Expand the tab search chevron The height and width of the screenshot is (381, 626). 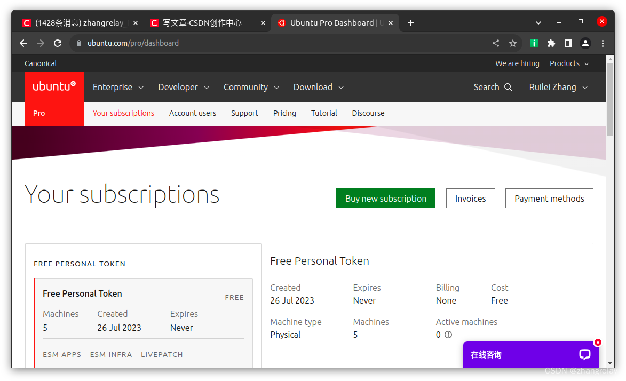point(538,23)
